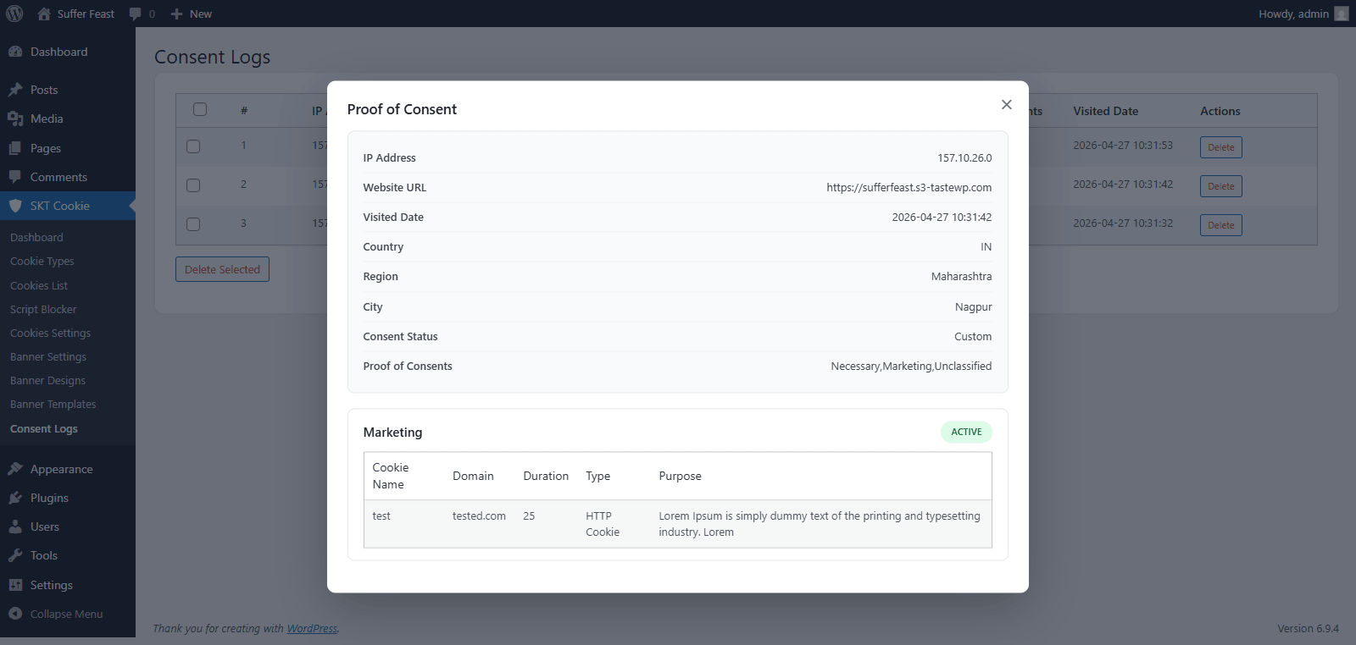
Task: Select the checkbox for log row 3
Action: (193, 224)
